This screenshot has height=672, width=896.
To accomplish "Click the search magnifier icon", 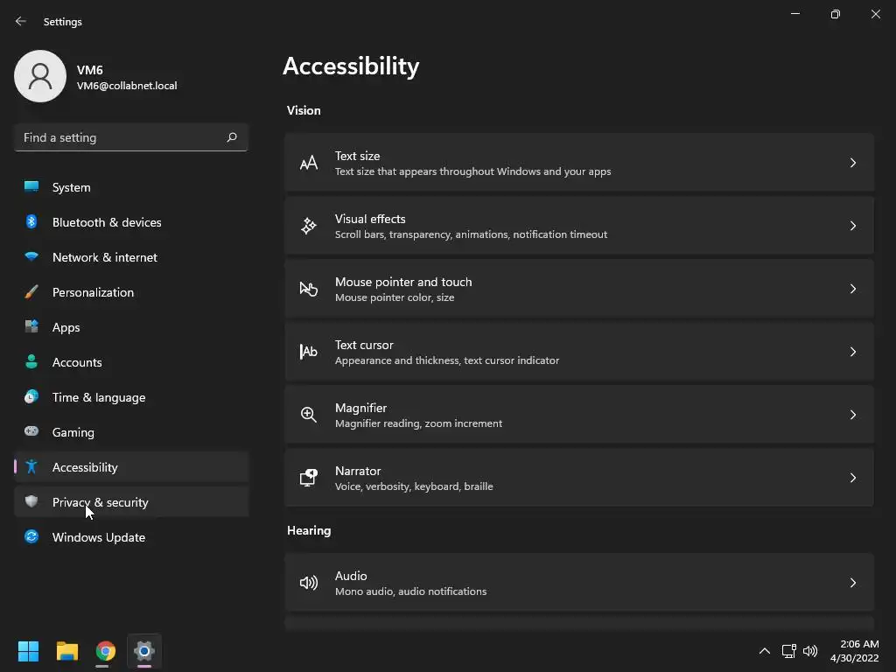I will click(232, 137).
